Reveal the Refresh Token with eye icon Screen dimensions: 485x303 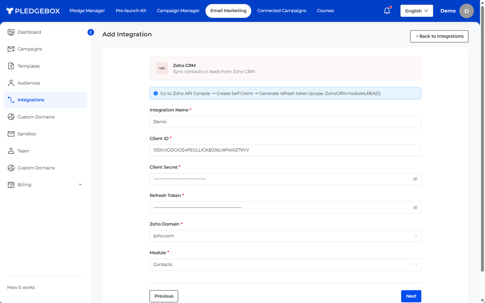415,208
